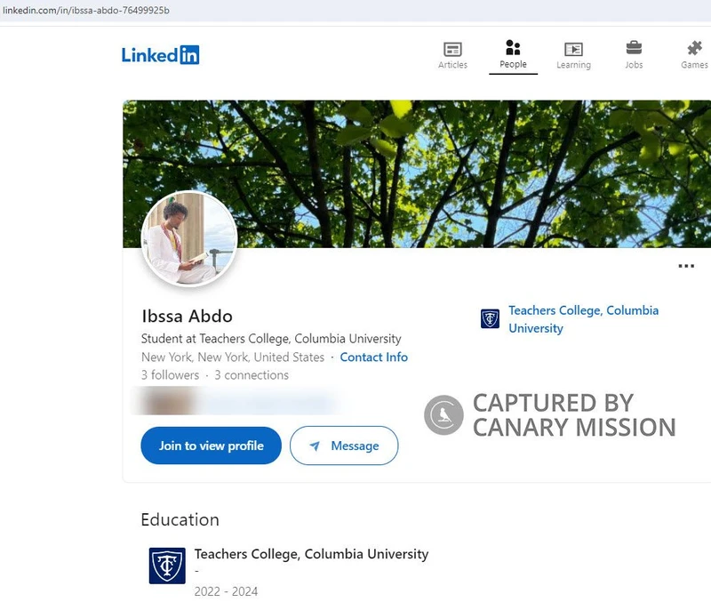Viewport: 711px width, 610px height.
Task: Click the Teachers College logo beside the headline
Action: click(490, 318)
